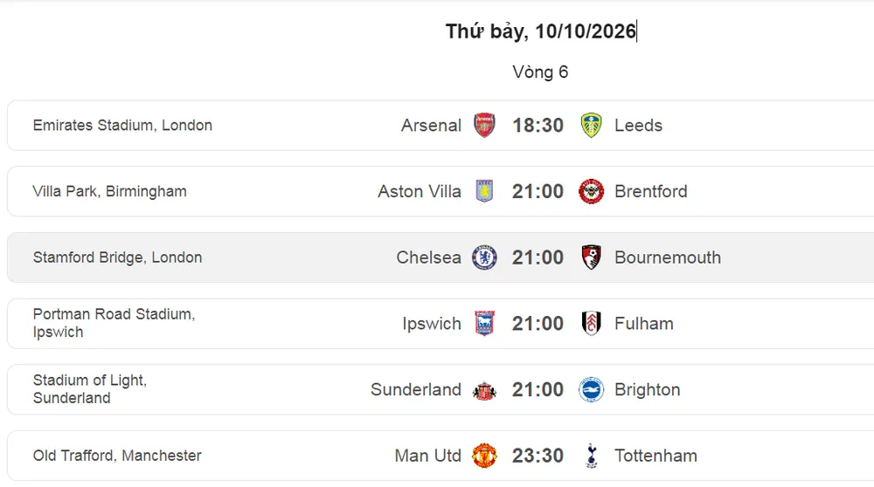
Task: Click the Bournemouth team name
Action: pyautogui.click(x=668, y=257)
